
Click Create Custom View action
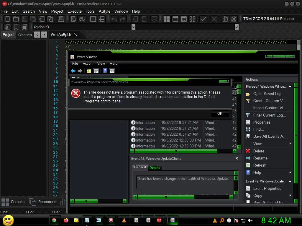coord(270,101)
